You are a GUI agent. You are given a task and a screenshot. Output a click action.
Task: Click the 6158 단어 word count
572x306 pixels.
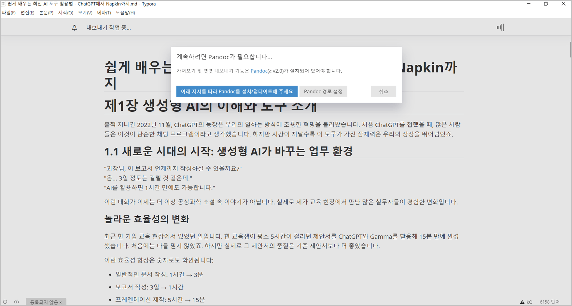(x=550, y=302)
